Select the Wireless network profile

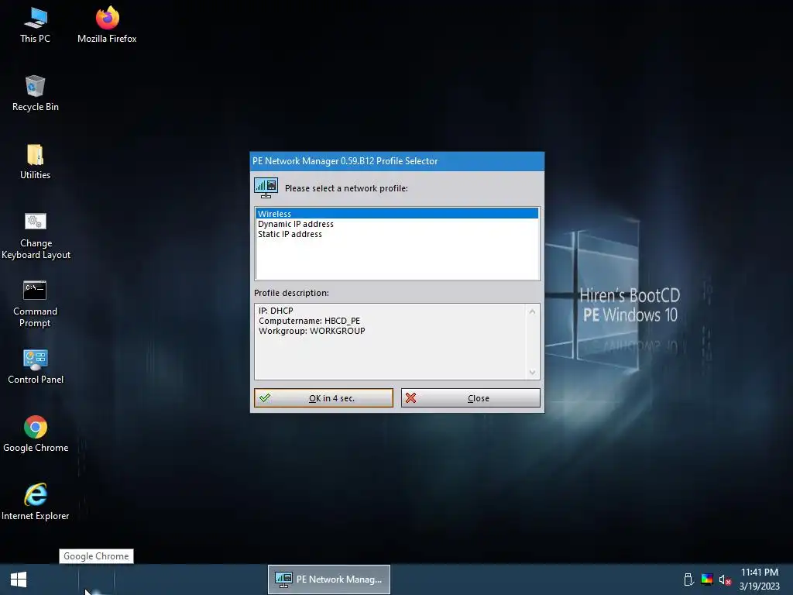(x=397, y=214)
